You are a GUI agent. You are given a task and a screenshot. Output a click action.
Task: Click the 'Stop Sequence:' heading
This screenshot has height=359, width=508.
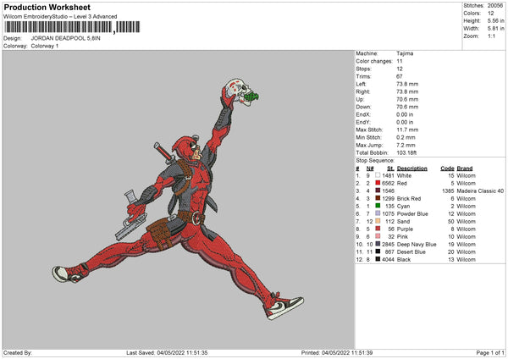pyautogui.click(x=375, y=160)
